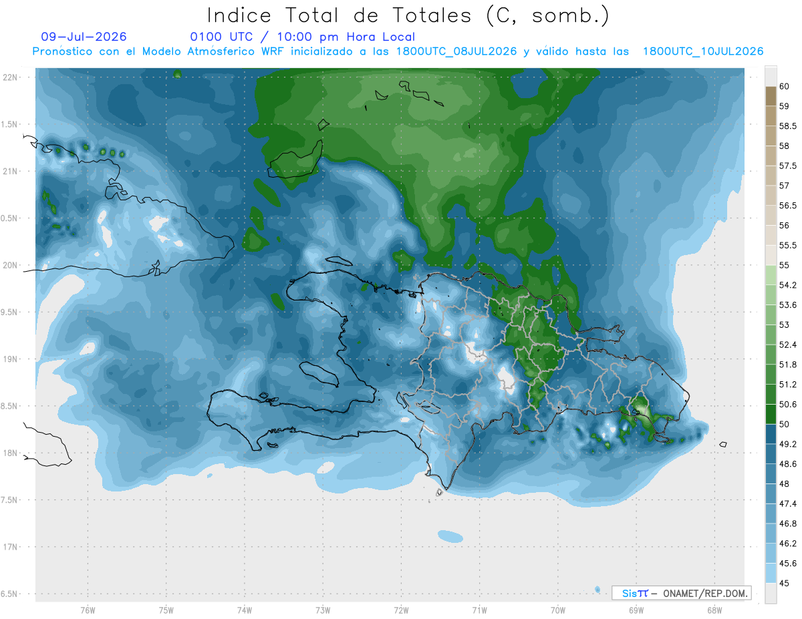Click the colorbar label "60"
This screenshot has height=619, width=802.
click(x=785, y=86)
